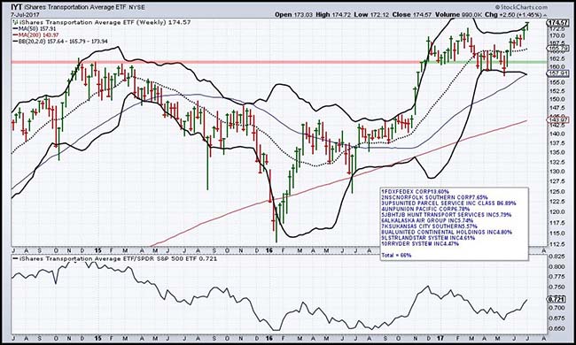Viewport: 576px width, 345px height.
Task: Select the United Parcel Service 6.89% row
Action: point(449,203)
